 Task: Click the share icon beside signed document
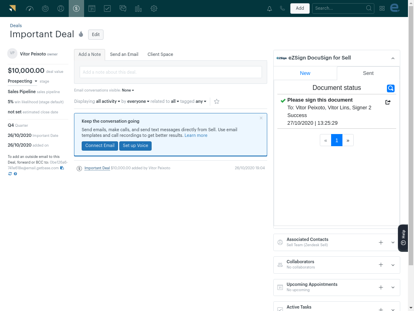[x=388, y=102]
